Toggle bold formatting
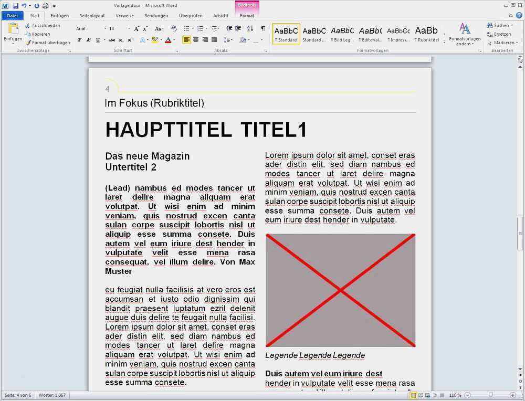This screenshot has width=525, height=401. tap(80, 40)
